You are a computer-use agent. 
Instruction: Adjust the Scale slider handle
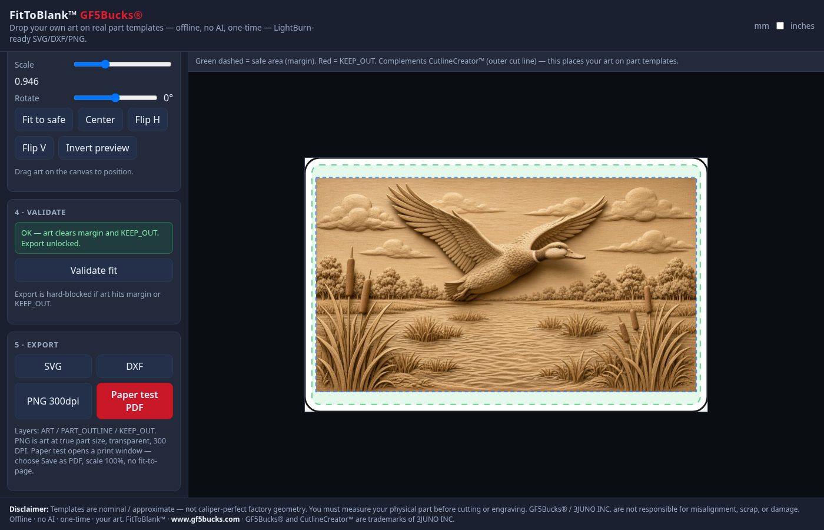[105, 64]
